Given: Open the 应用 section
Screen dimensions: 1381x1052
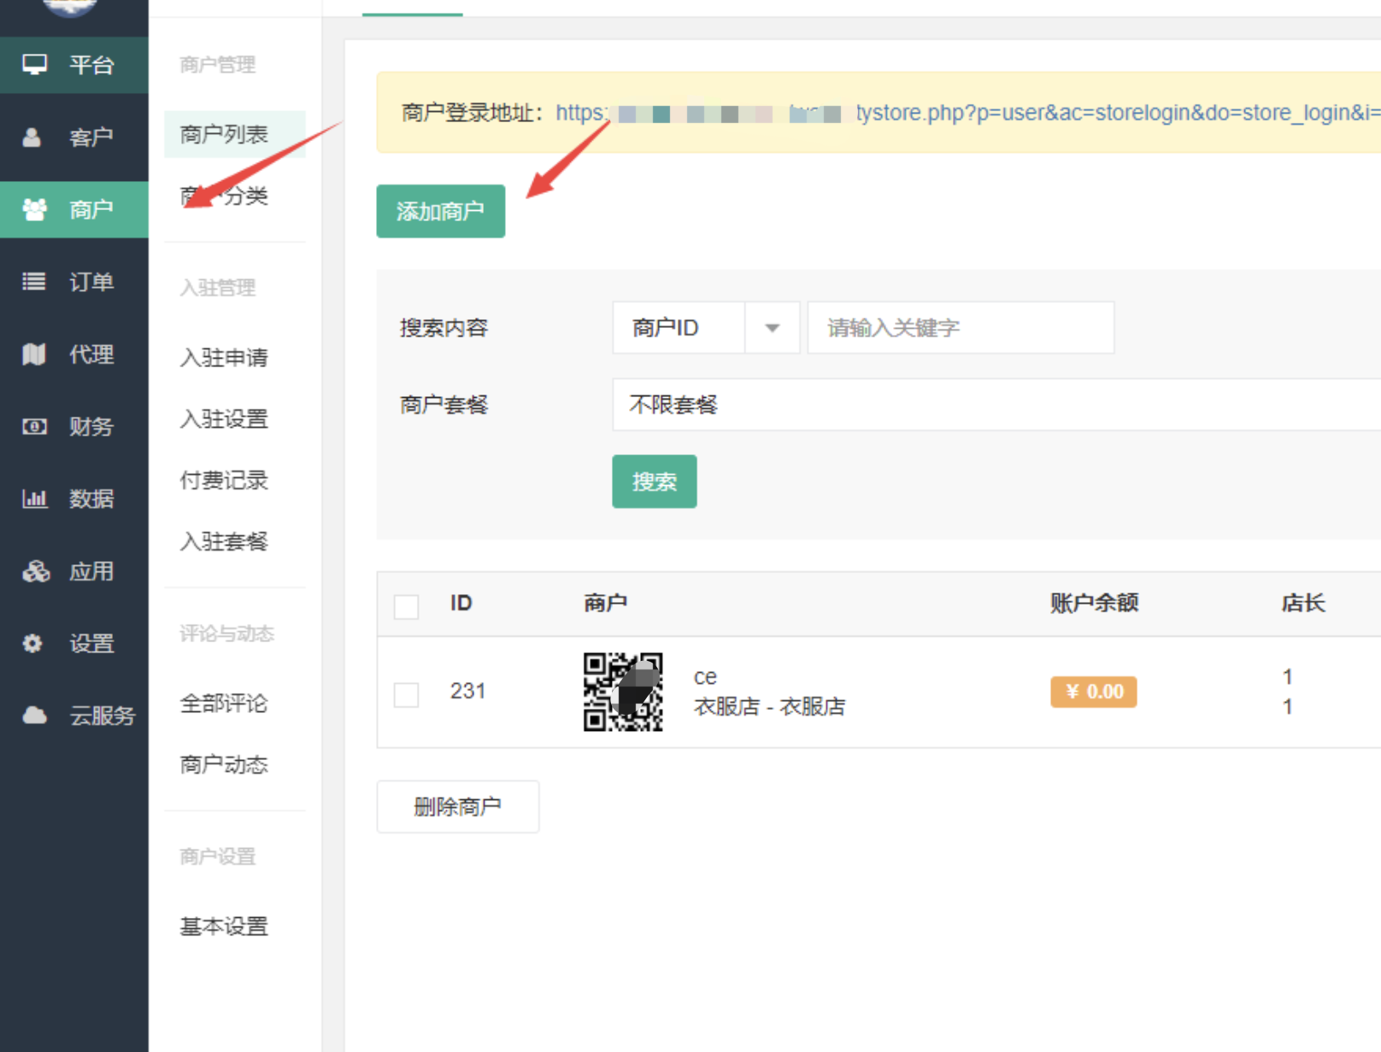Looking at the screenshot, I should pyautogui.click(x=74, y=571).
